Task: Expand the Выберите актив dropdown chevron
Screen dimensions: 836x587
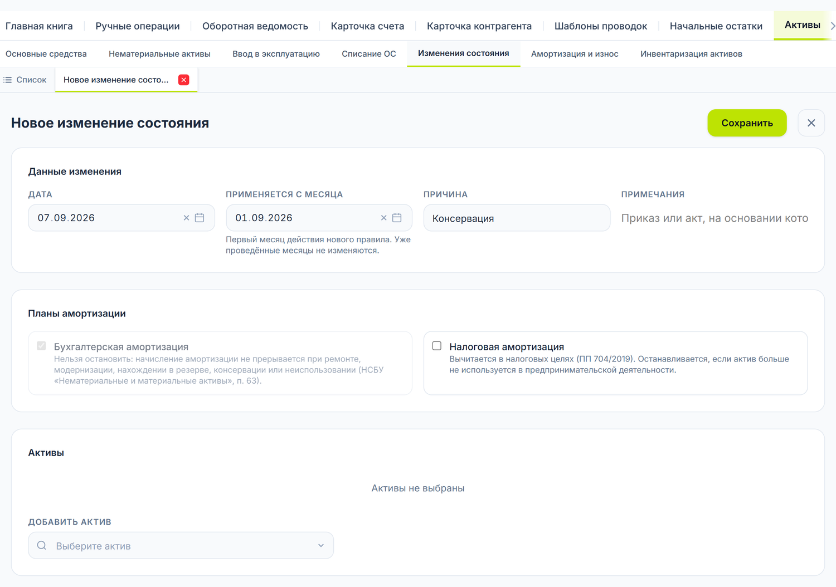Action: (x=321, y=546)
